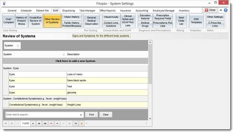
Task: Select the EMR tab
Action: [x=56, y=11]
